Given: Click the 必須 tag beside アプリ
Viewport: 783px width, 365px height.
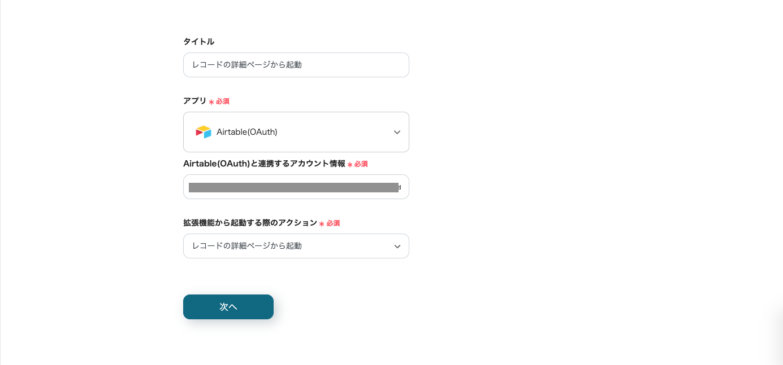Looking at the screenshot, I should 223,102.
